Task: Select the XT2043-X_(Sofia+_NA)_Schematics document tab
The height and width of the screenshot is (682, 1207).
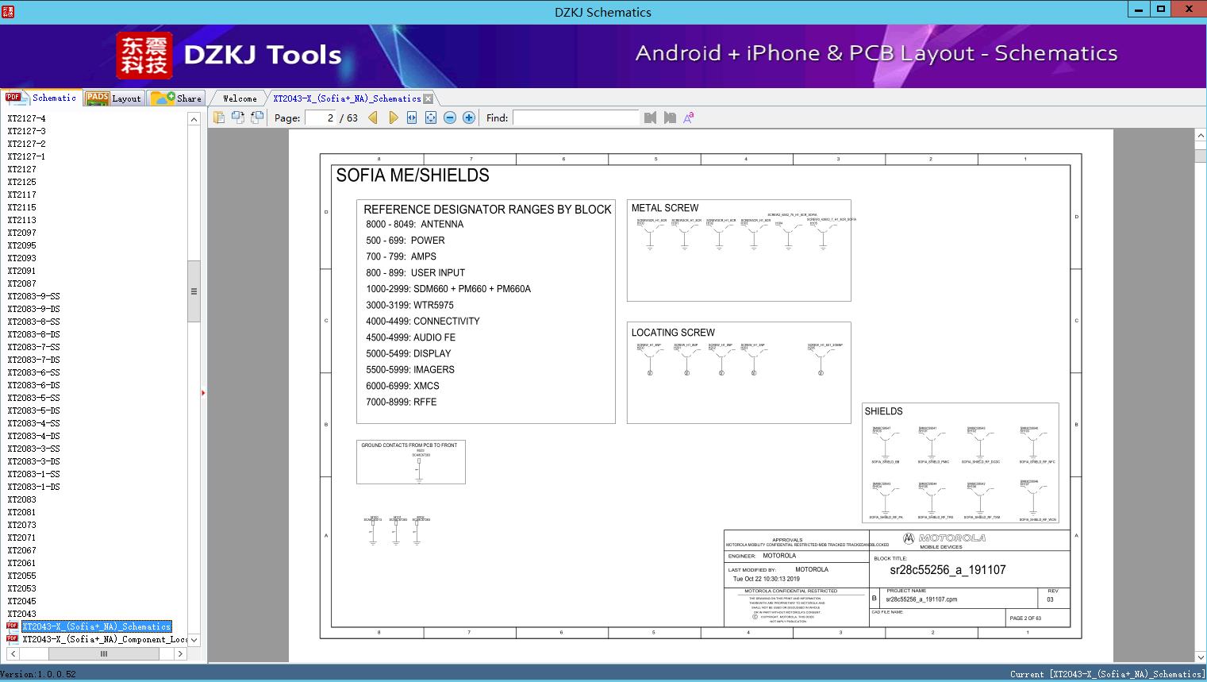Action: tap(347, 98)
